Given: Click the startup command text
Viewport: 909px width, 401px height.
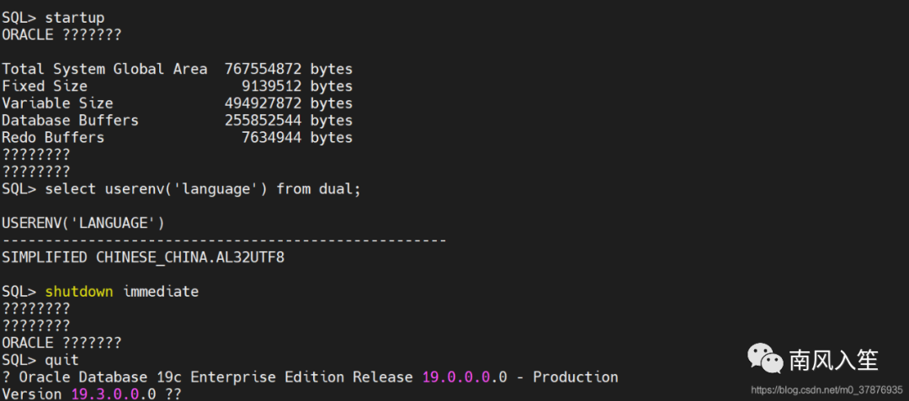Looking at the screenshot, I should 75,18.
